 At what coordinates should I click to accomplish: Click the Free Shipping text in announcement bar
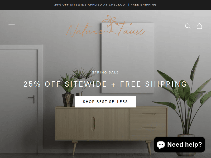click(143, 4)
